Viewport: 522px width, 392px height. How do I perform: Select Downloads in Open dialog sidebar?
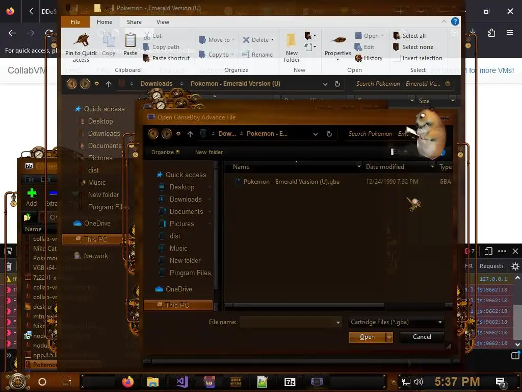pos(186,200)
